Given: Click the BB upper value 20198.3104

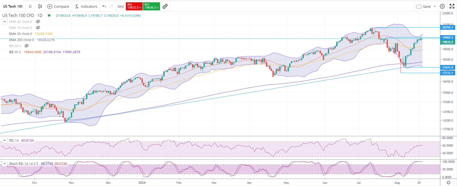Looking at the screenshot, I should (x=52, y=52).
